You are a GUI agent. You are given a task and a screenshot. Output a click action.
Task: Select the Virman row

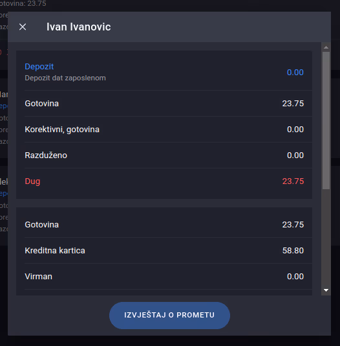(164, 277)
